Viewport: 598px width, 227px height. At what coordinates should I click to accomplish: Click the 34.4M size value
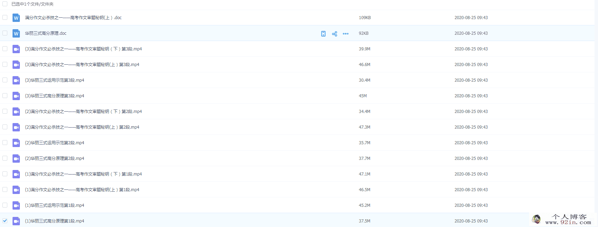tap(365, 112)
